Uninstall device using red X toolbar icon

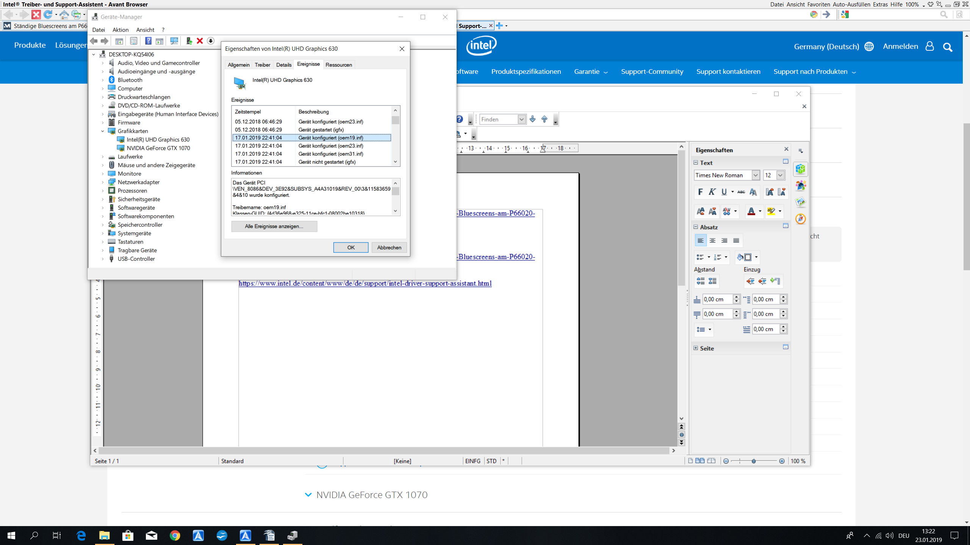pos(200,41)
